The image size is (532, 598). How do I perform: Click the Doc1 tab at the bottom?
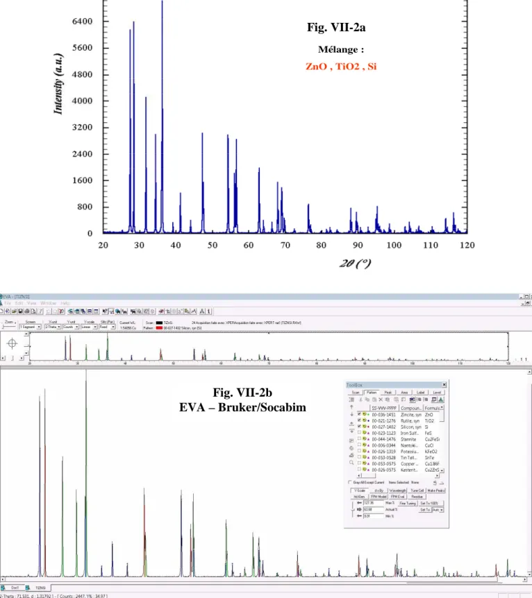coord(15,588)
